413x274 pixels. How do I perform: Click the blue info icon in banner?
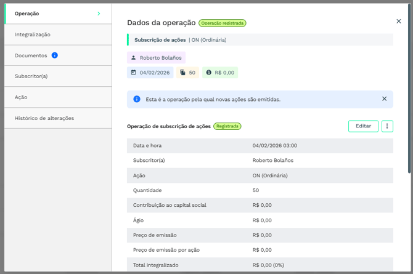pos(137,99)
